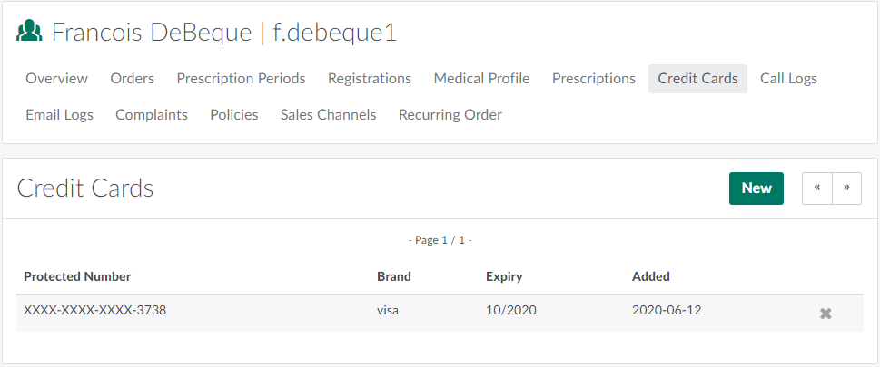Click the customer profile icon beside Francois DeBeque
The height and width of the screenshot is (367, 880).
pos(29,33)
